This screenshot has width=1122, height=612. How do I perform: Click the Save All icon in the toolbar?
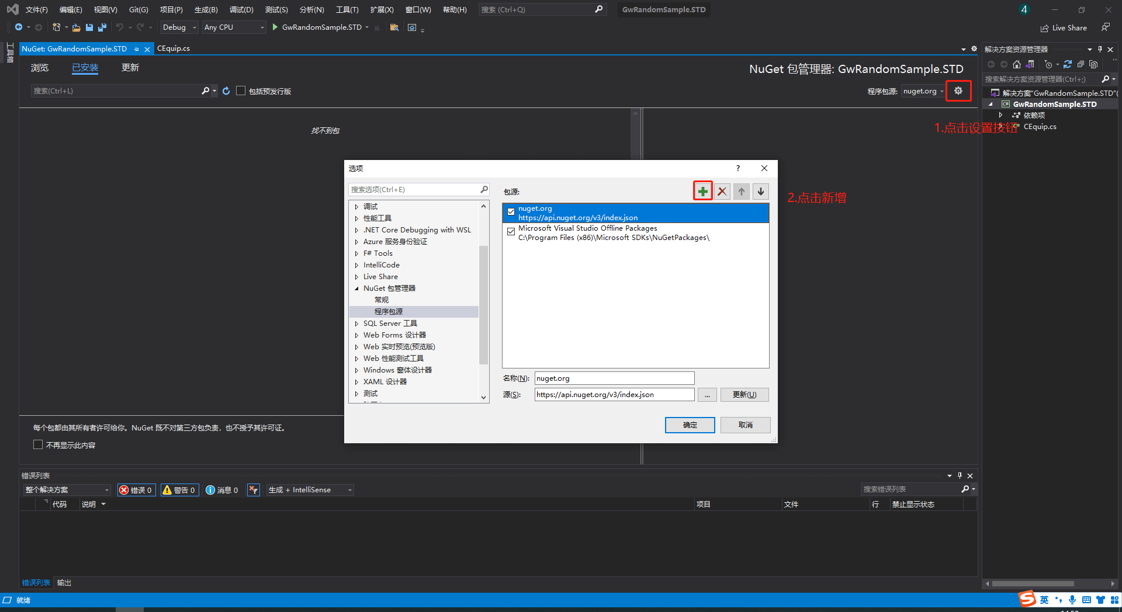tap(102, 27)
